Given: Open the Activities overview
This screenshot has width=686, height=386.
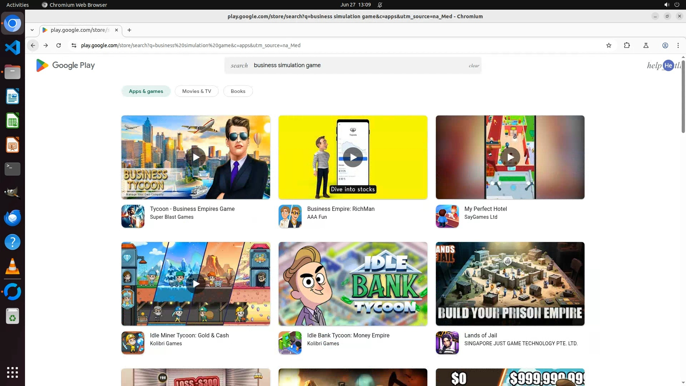Looking at the screenshot, I should click(18, 5).
